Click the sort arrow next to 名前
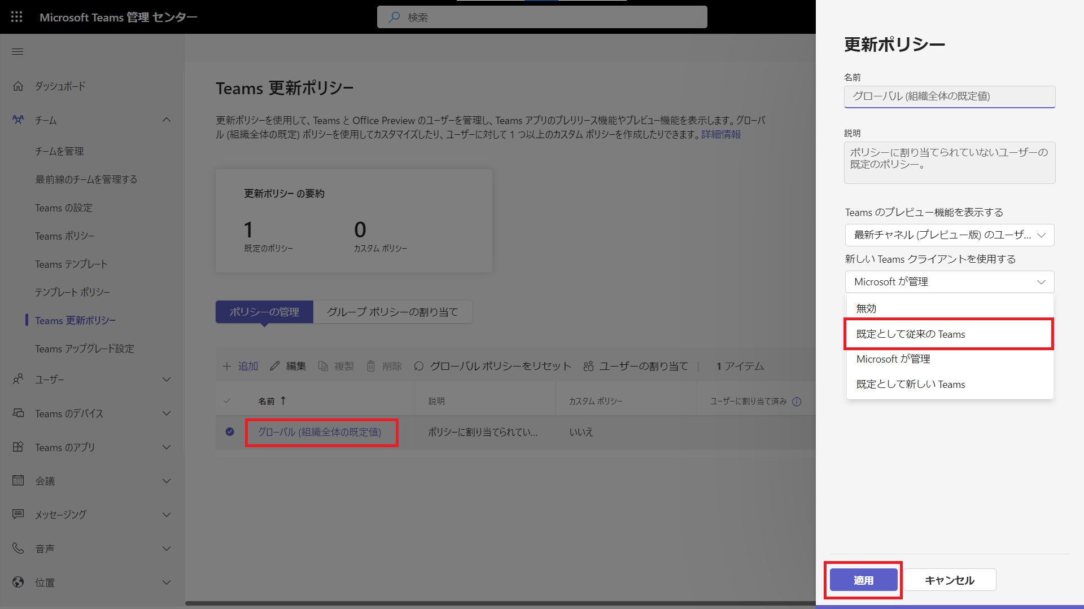Viewport: 1084px width, 609px height. tap(283, 400)
